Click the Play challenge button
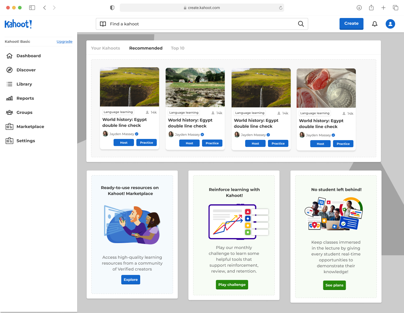This screenshot has height=313, width=404. (x=232, y=285)
